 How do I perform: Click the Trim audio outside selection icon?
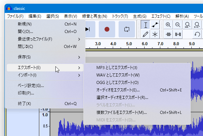(x=168, y=34)
